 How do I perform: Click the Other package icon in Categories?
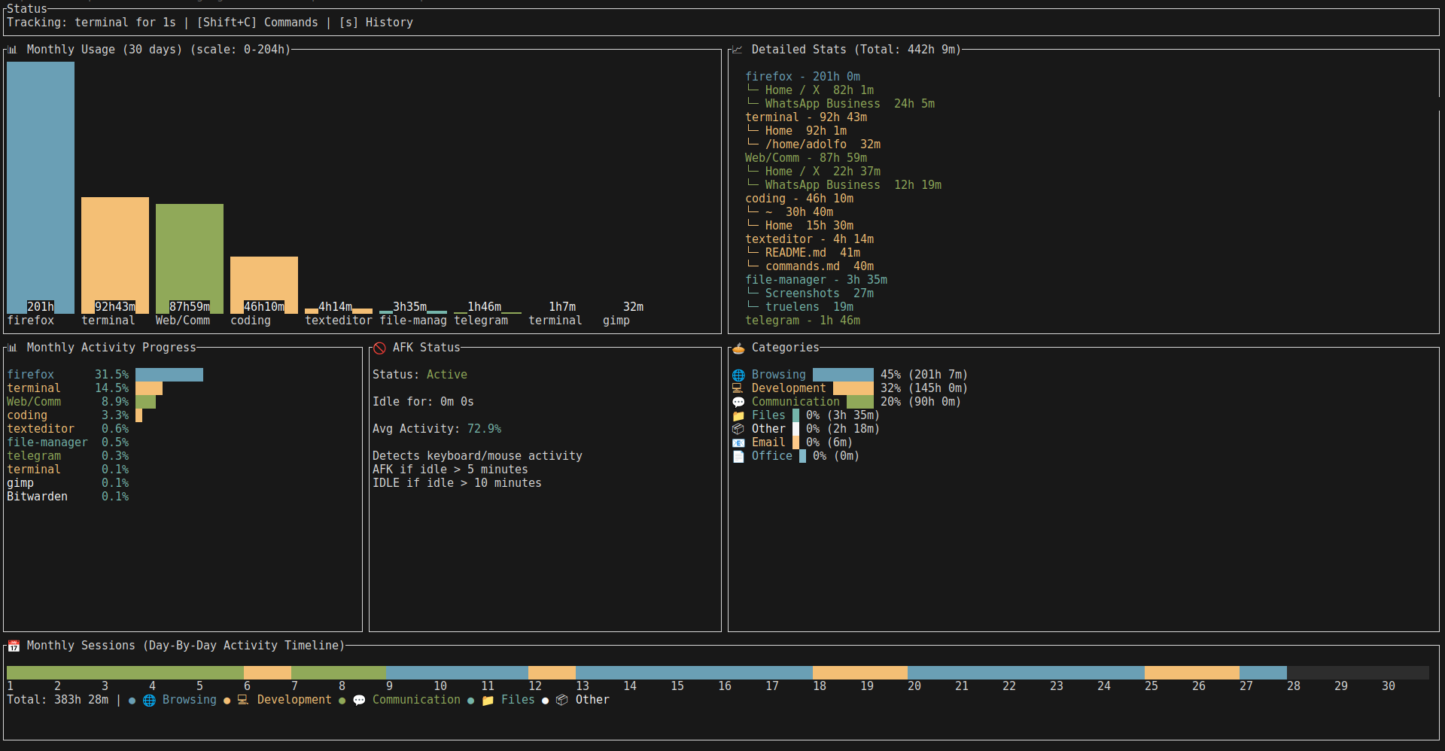tap(738, 429)
